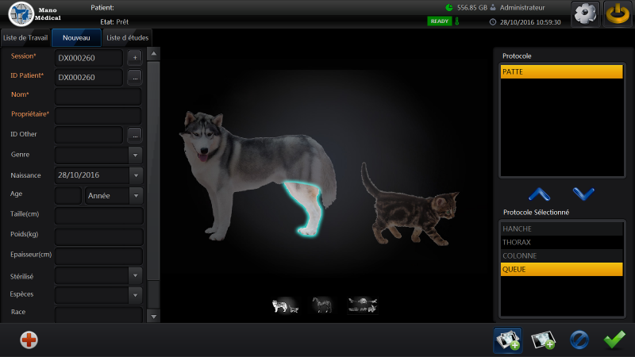Viewport: 635px width, 357px height.
Task: Switch to Liste de Travail tab
Action: 25,37
